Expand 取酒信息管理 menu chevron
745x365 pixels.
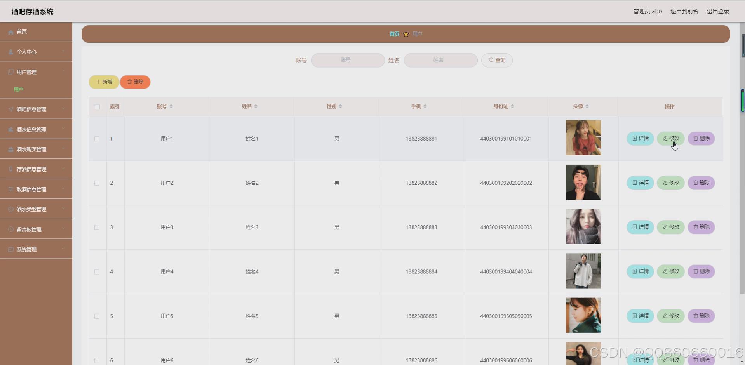pos(63,188)
